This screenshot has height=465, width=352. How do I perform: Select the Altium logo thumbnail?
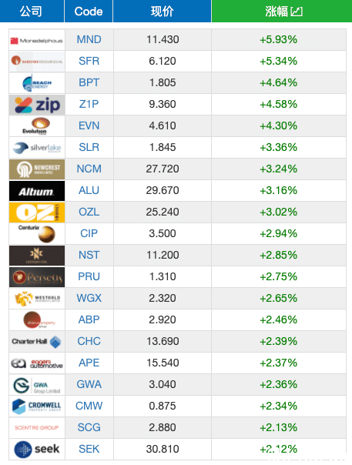pos(37,191)
